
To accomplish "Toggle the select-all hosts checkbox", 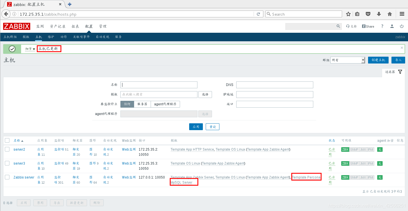I will pos(7,140).
